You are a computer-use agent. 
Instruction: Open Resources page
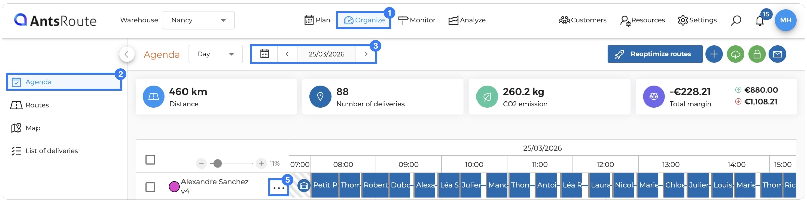[643, 20]
